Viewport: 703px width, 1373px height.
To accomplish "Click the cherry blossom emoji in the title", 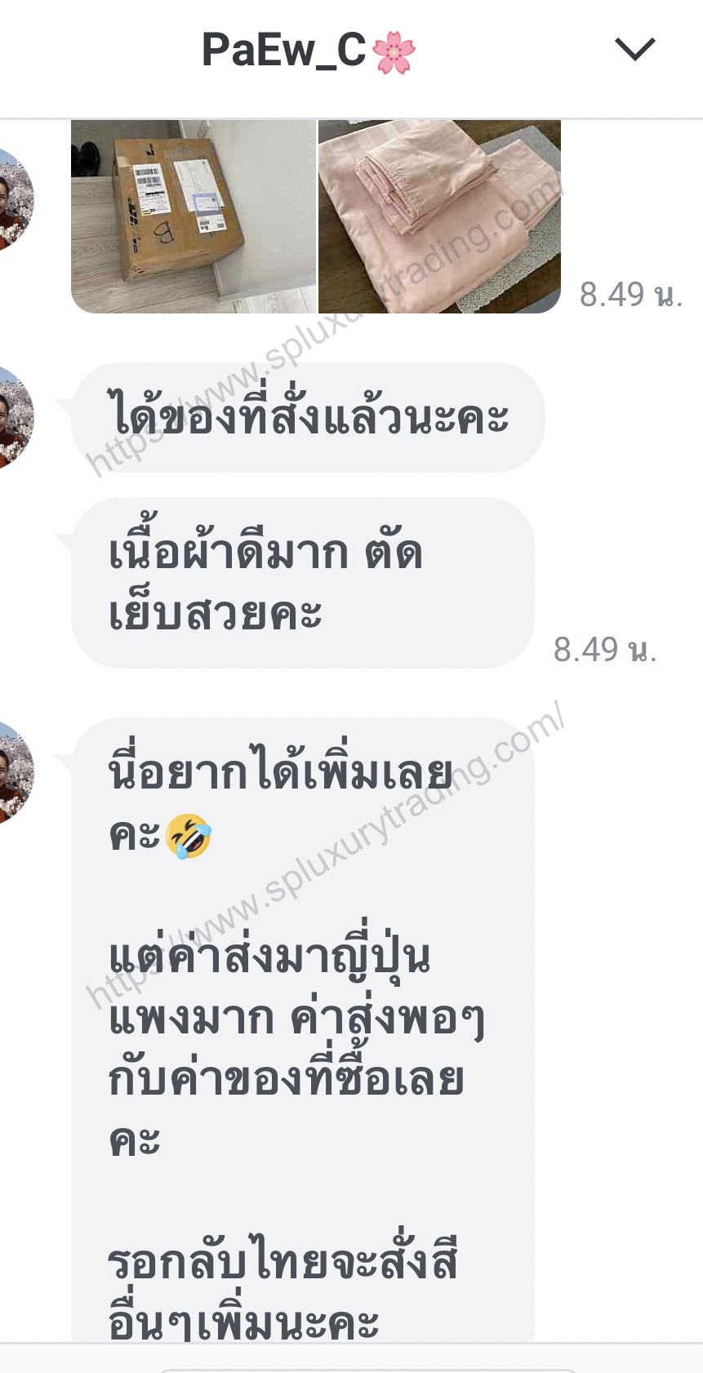I will coord(394,51).
